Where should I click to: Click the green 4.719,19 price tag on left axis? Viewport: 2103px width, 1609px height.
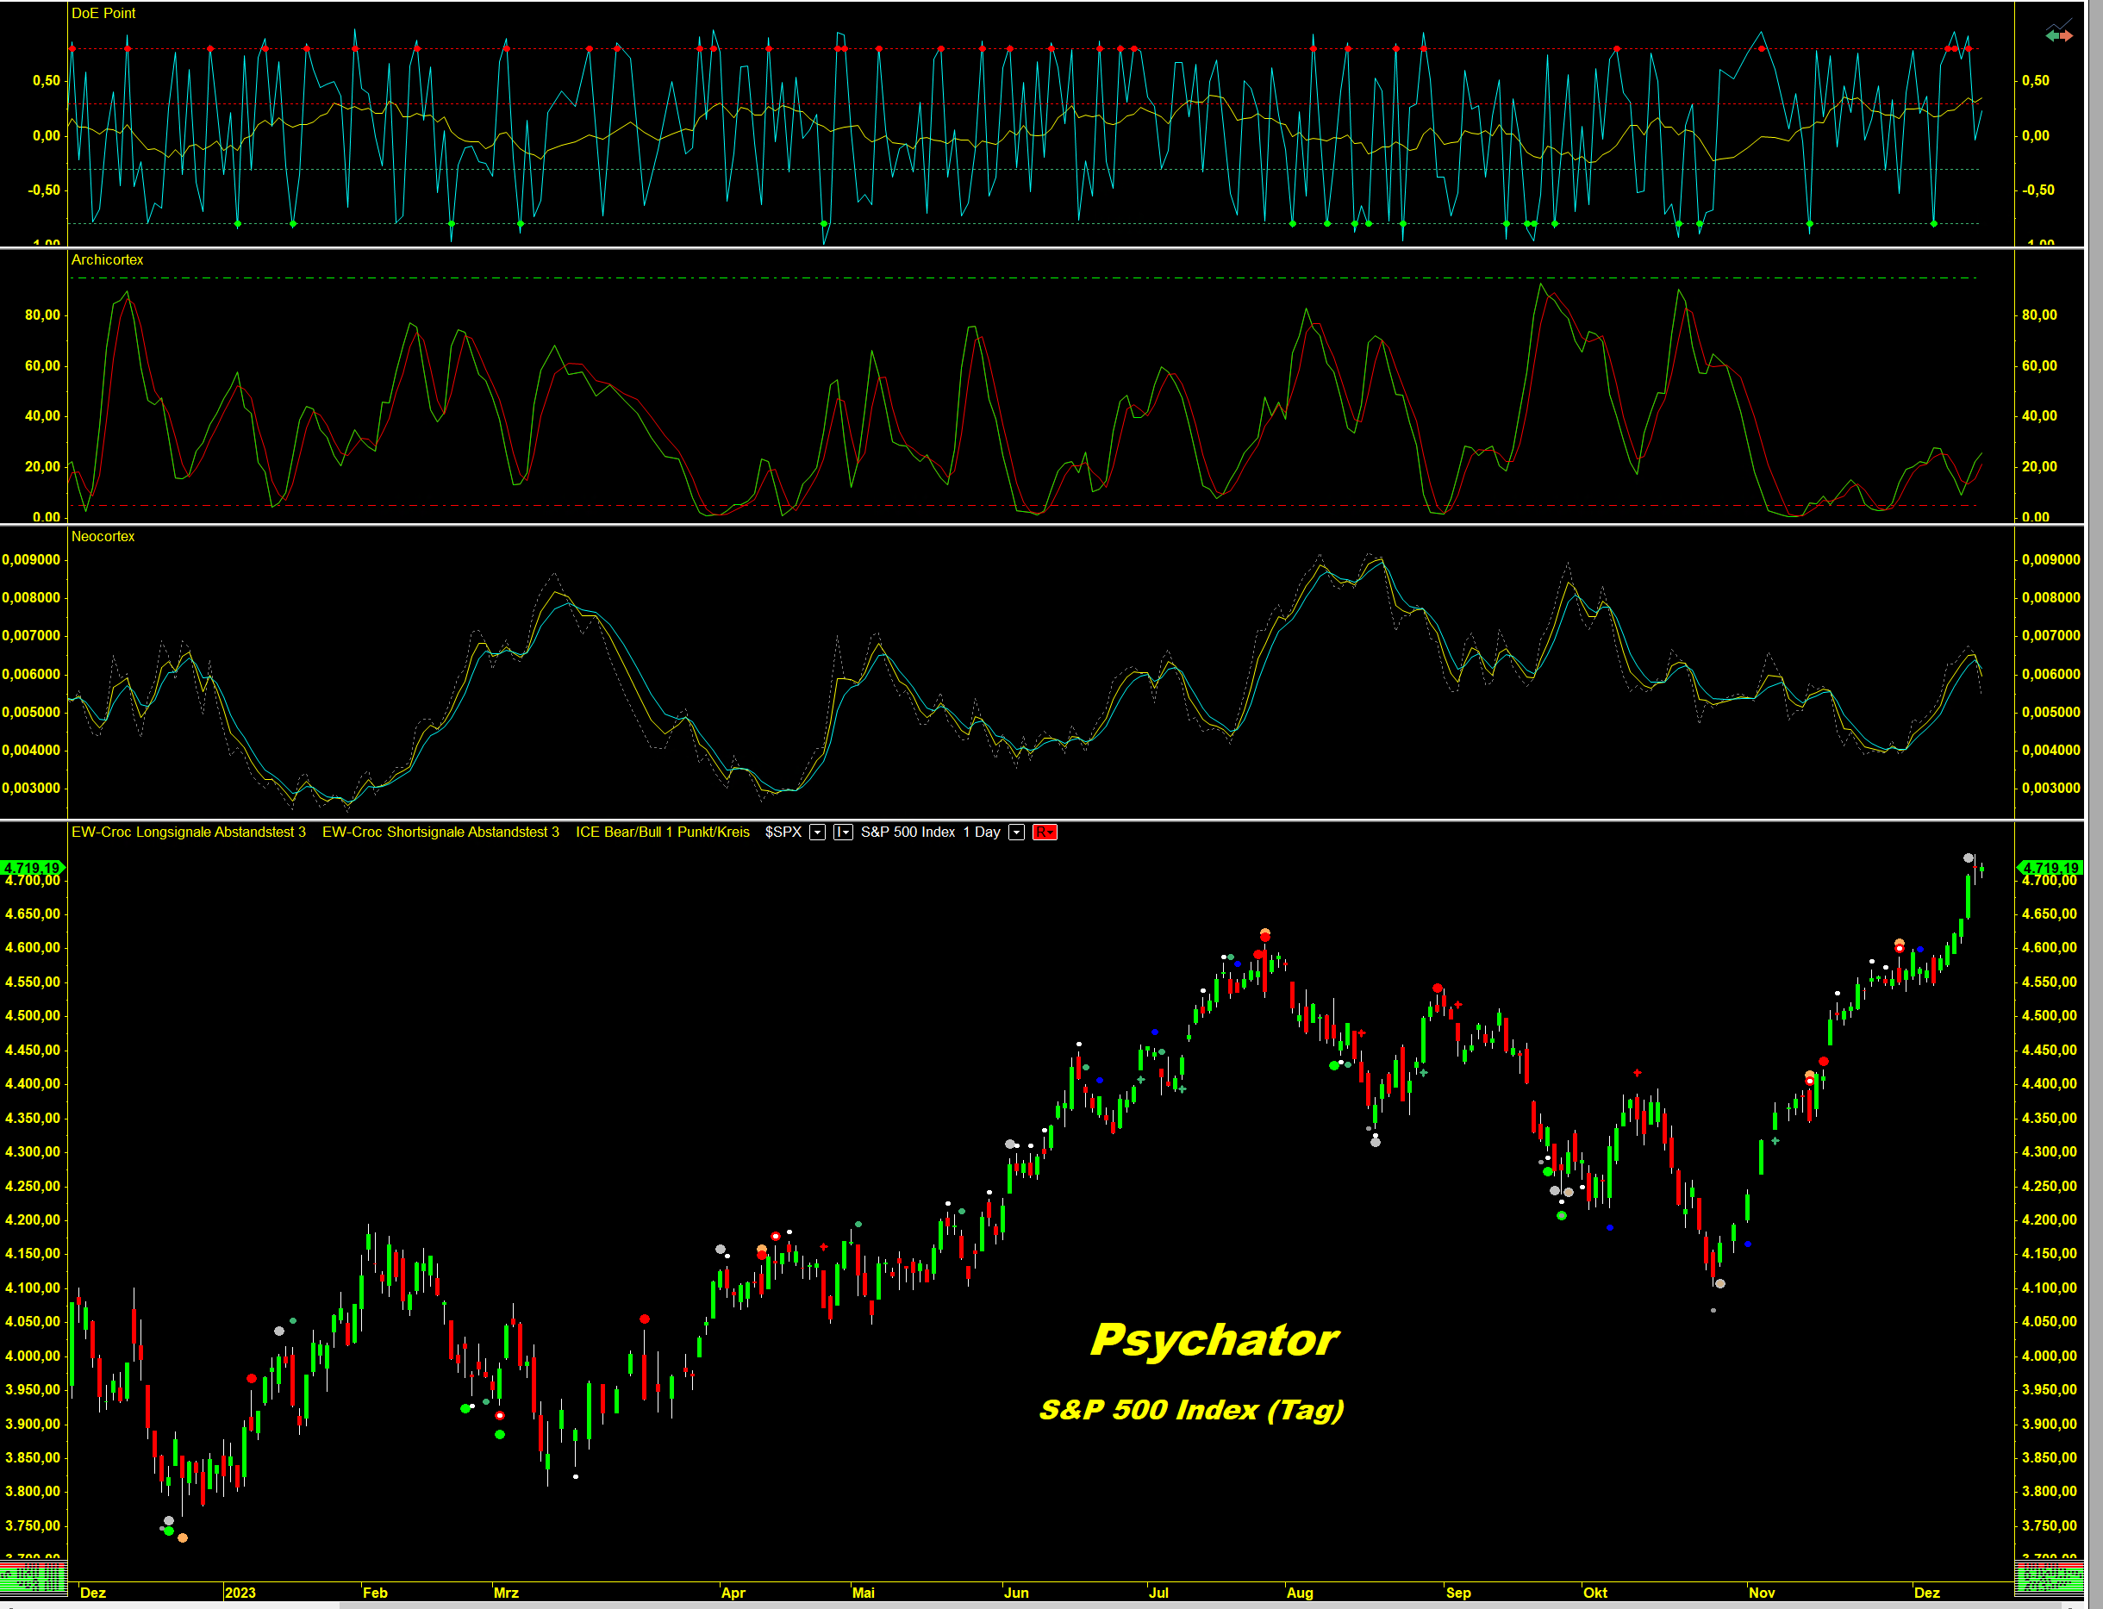[x=32, y=868]
